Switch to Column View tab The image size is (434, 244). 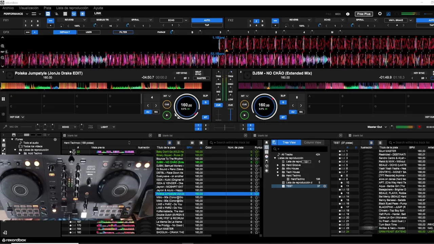313,142
